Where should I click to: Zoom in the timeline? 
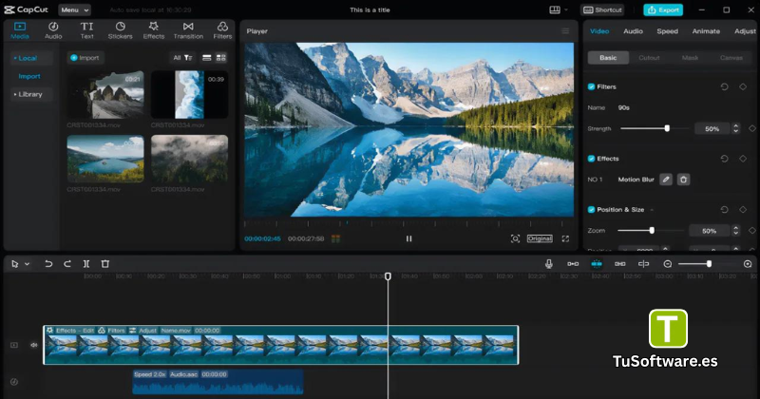tap(748, 264)
